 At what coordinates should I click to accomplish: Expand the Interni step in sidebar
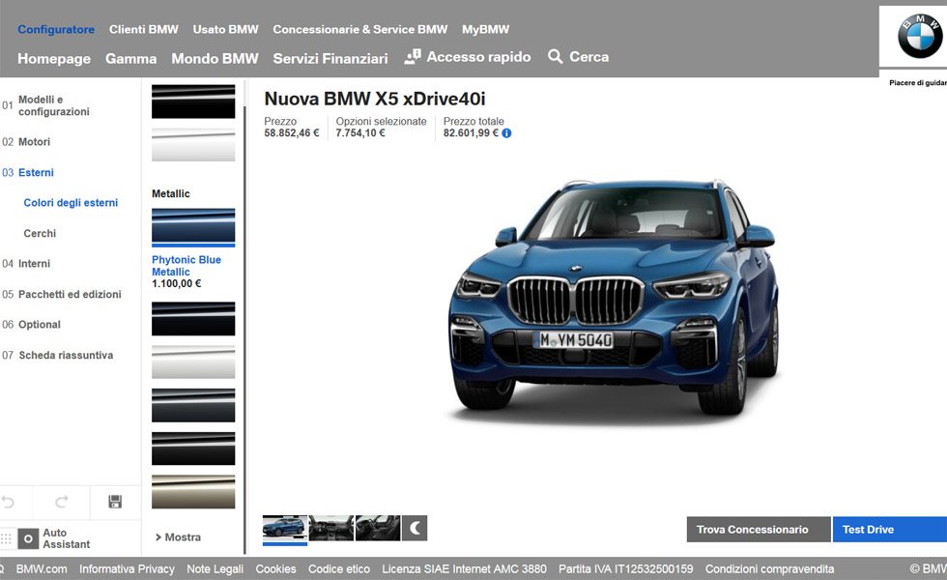click(x=34, y=264)
